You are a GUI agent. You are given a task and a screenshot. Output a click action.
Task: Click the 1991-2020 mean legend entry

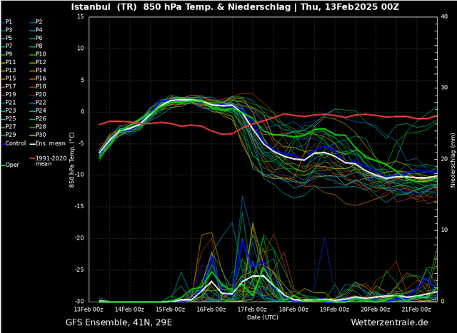click(49, 161)
